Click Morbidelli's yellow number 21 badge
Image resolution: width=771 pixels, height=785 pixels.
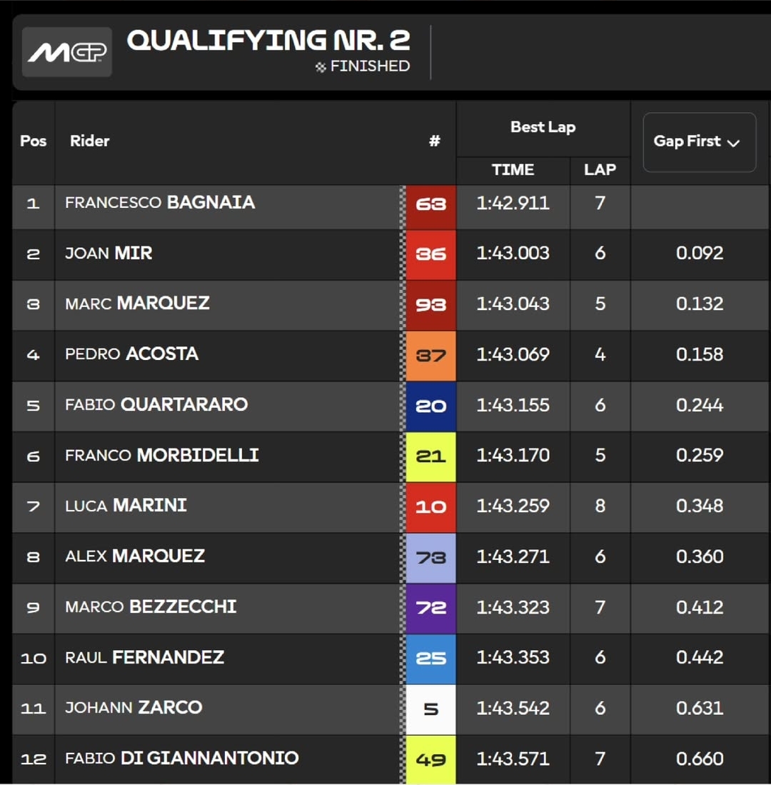[430, 456]
